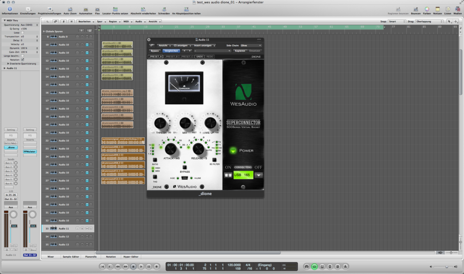Toggle the green cycle mode button
This screenshot has width=464, height=274.
314,267
